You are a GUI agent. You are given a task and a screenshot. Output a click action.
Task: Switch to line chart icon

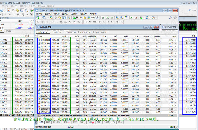point(112,18)
